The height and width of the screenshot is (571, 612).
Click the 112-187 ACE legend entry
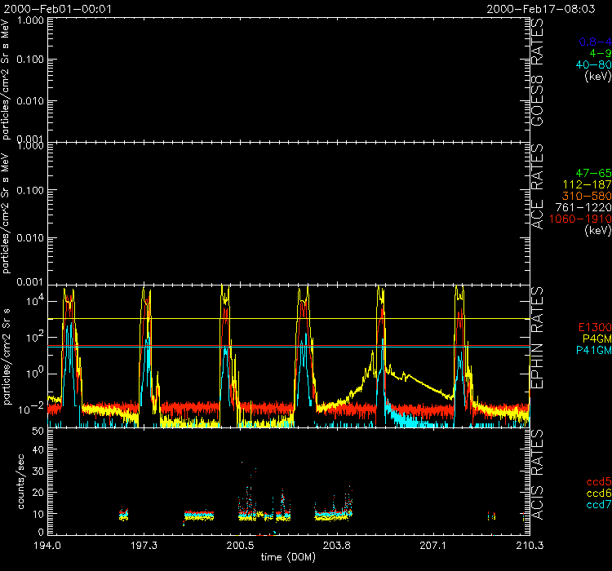[588, 186]
